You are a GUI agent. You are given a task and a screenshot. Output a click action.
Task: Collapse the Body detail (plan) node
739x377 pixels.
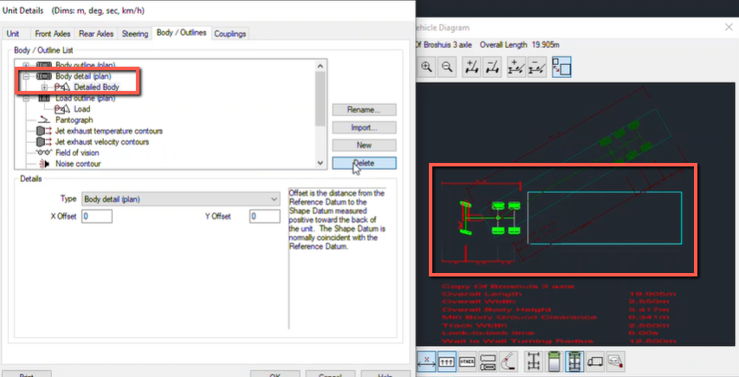tap(26, 76)
